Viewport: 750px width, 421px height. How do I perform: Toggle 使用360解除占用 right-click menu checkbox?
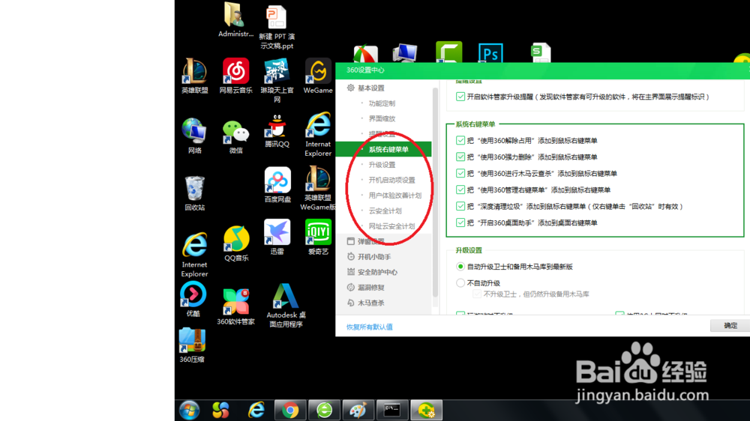(x=460, y=141)
